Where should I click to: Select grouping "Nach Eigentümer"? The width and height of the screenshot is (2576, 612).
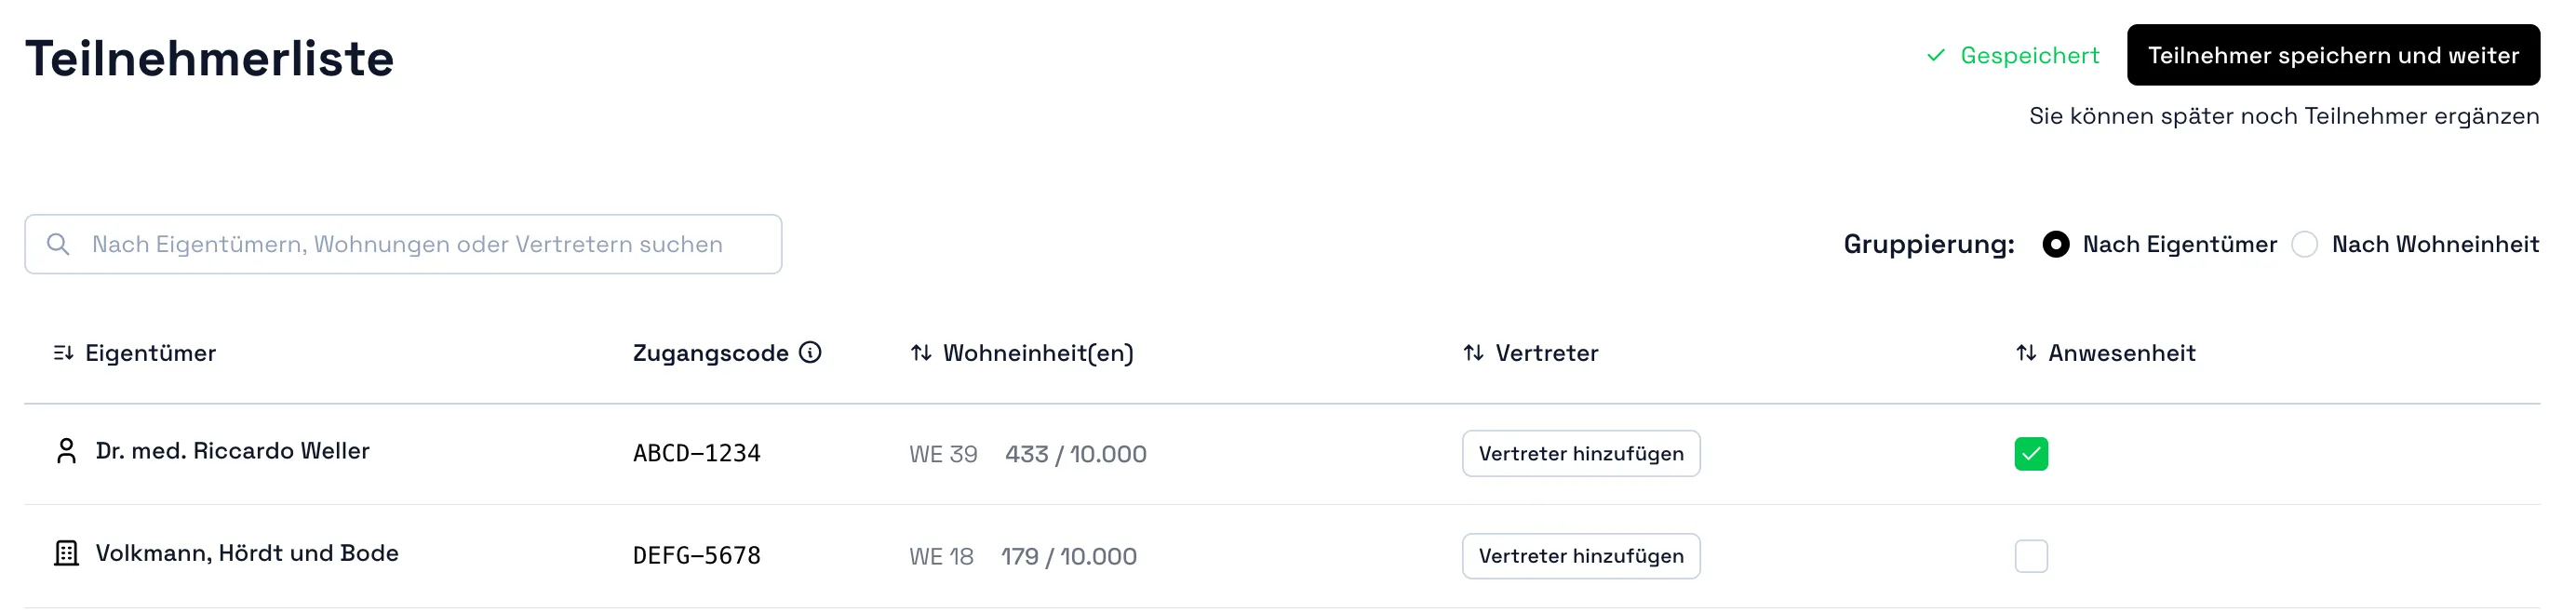pyautogui.click(x=2056, y=244)
